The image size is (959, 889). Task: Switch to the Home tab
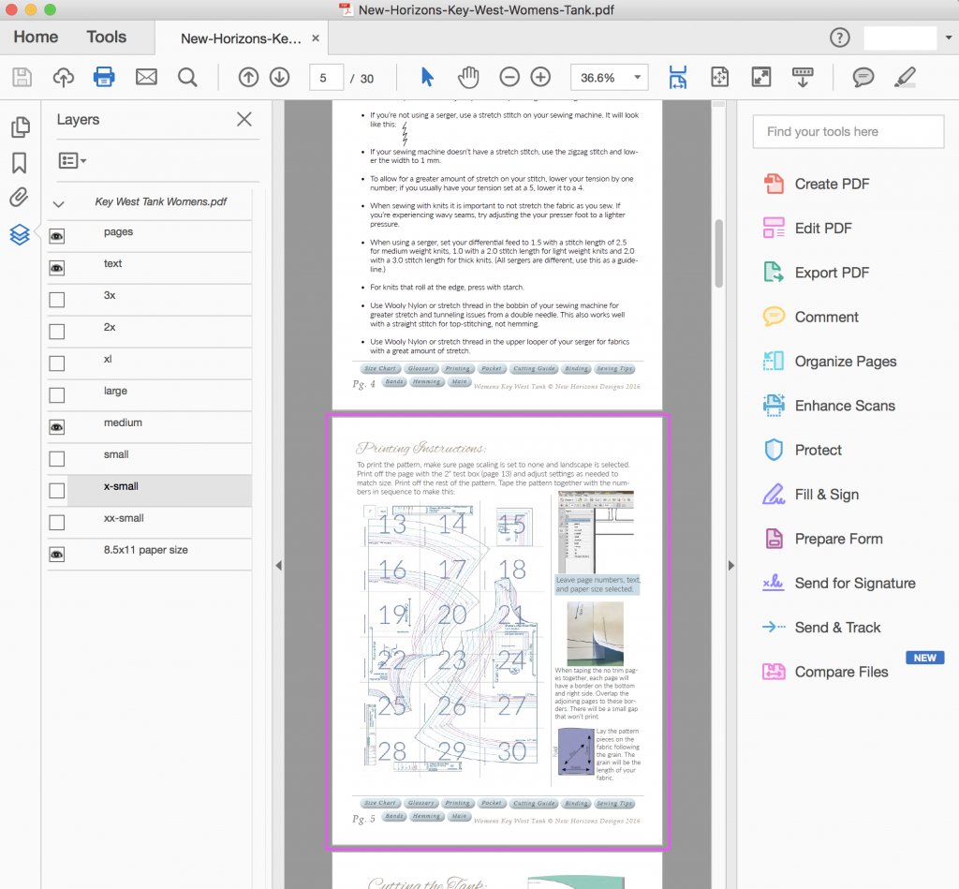pos(36,37)
